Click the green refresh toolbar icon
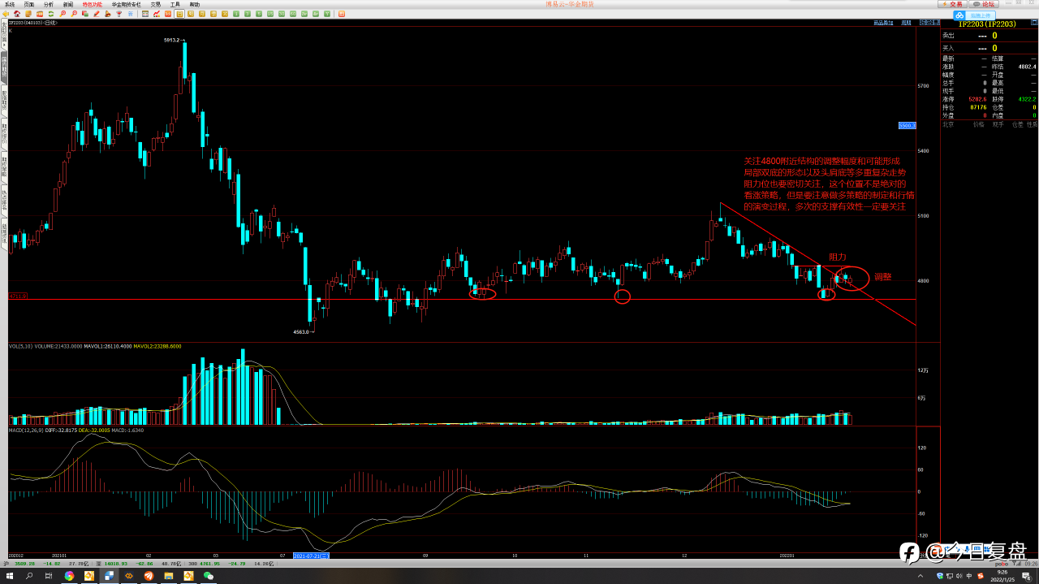The width and height of the screenshot is (1039, 584). tap(51, 14)
